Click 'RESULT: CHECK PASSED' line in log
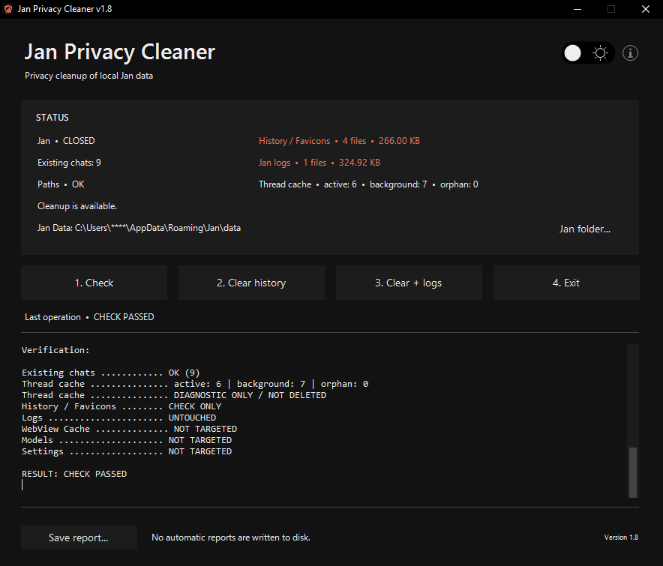The width and height of the screenshot is (663, 566). [x=74, y=474]
